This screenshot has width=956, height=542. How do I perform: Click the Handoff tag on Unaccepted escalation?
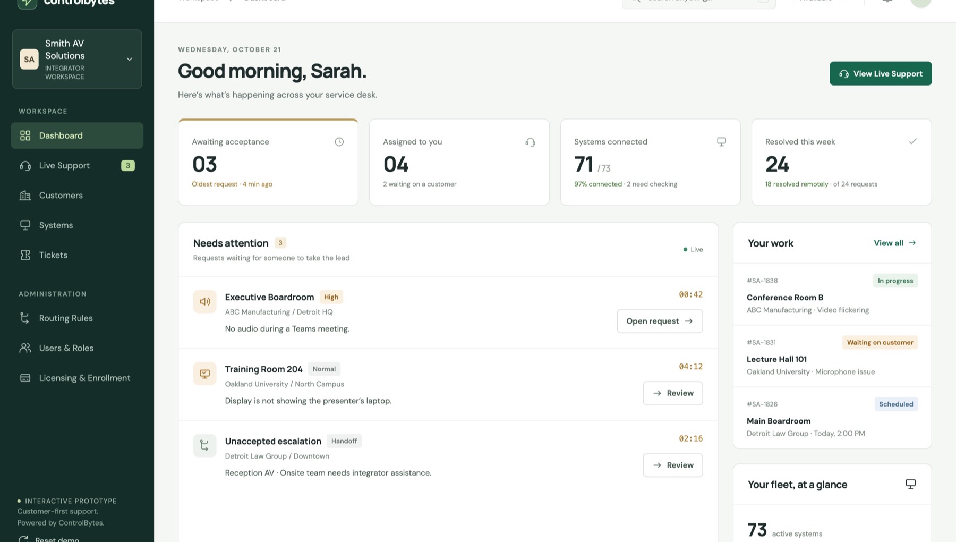[x=344, y=441]
